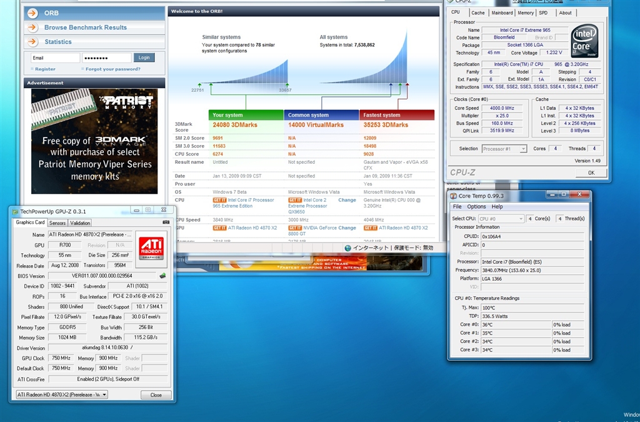Viewport: 640px width, 422px height.
Task: Click the 35253 3DMarks fastest score
Action: click(x=386, y=125)
